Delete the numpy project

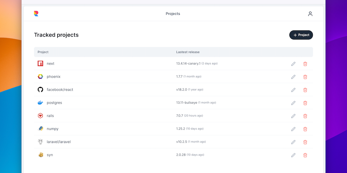(x=305, y=129)
